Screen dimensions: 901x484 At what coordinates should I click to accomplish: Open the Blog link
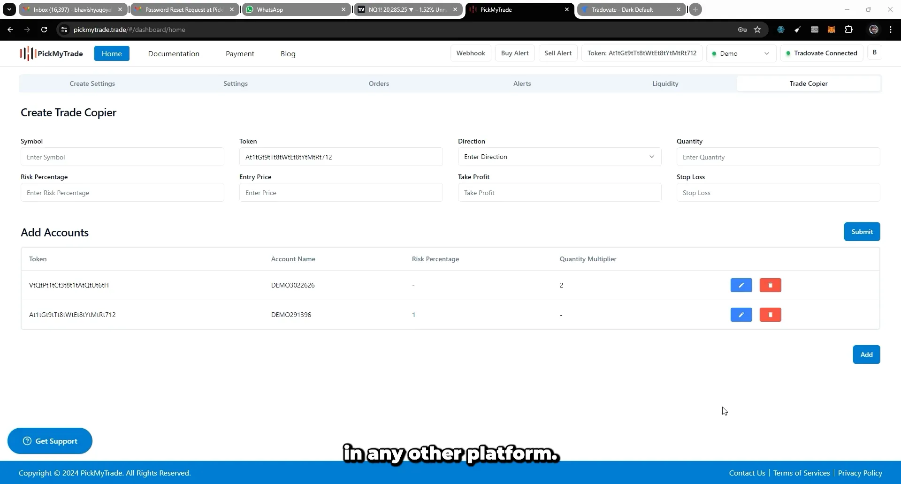point(288,53)
